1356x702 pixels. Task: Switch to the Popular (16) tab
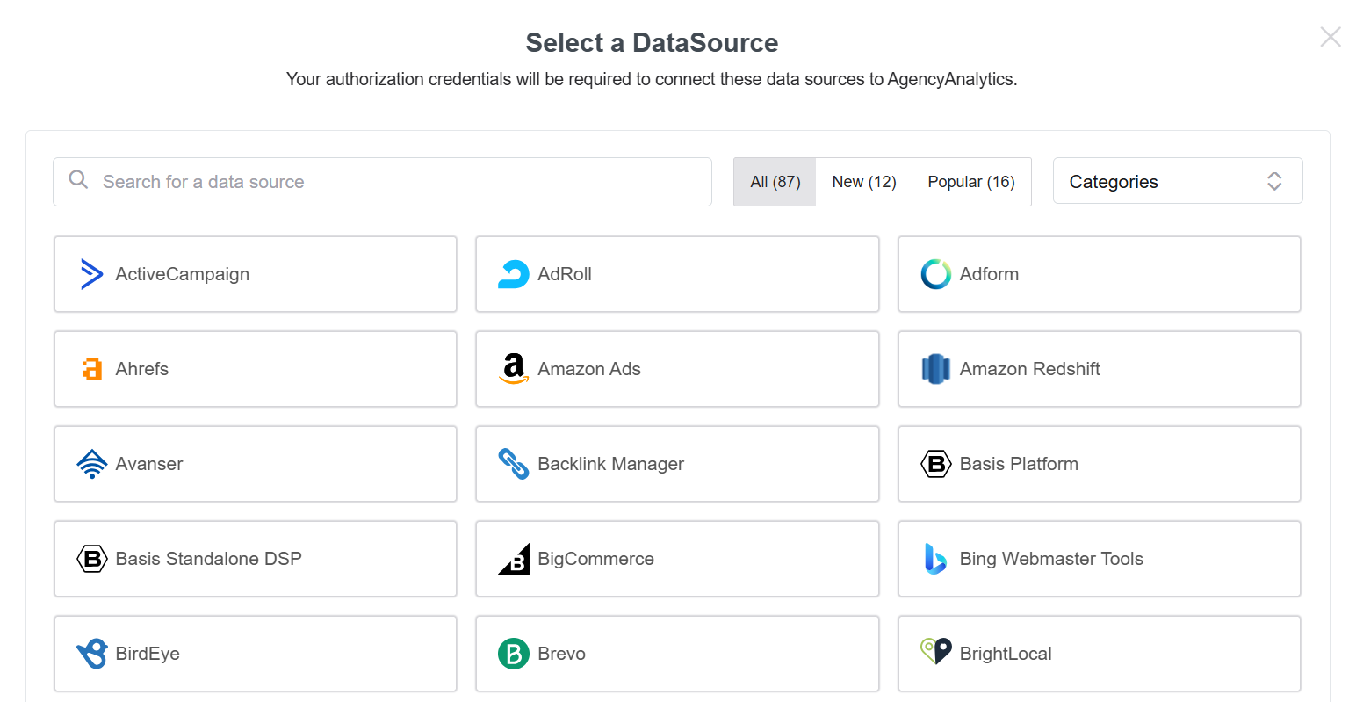click(971, 182)
